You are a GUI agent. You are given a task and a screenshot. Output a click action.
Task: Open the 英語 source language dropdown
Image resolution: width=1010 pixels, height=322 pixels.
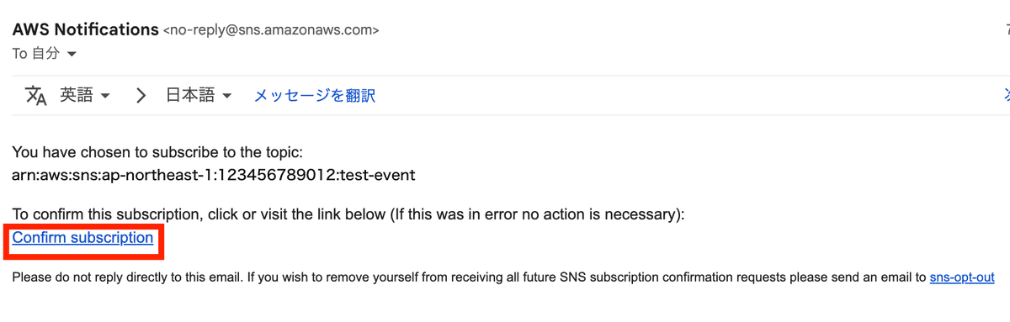pyautogui.click(x=84, y=96)
